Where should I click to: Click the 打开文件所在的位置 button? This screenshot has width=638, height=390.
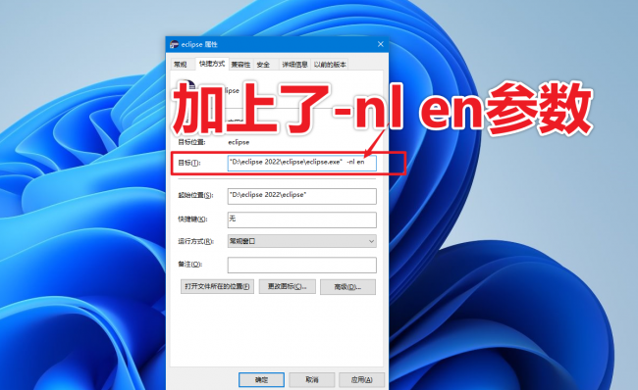[217, 286]
